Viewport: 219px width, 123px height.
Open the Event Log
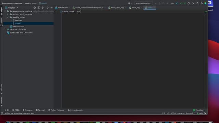coord(198,110)
